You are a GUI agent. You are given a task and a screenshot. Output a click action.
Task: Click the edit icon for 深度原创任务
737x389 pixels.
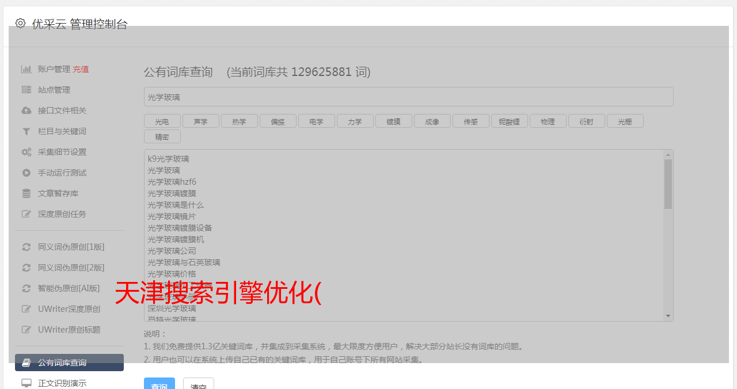tap(26, 214)
